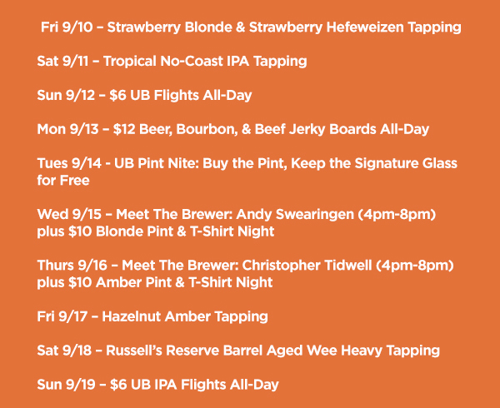Click the name 'Andy Swearingen'
The width and height of the screenshot is (500, 408).
click(295, 214)
